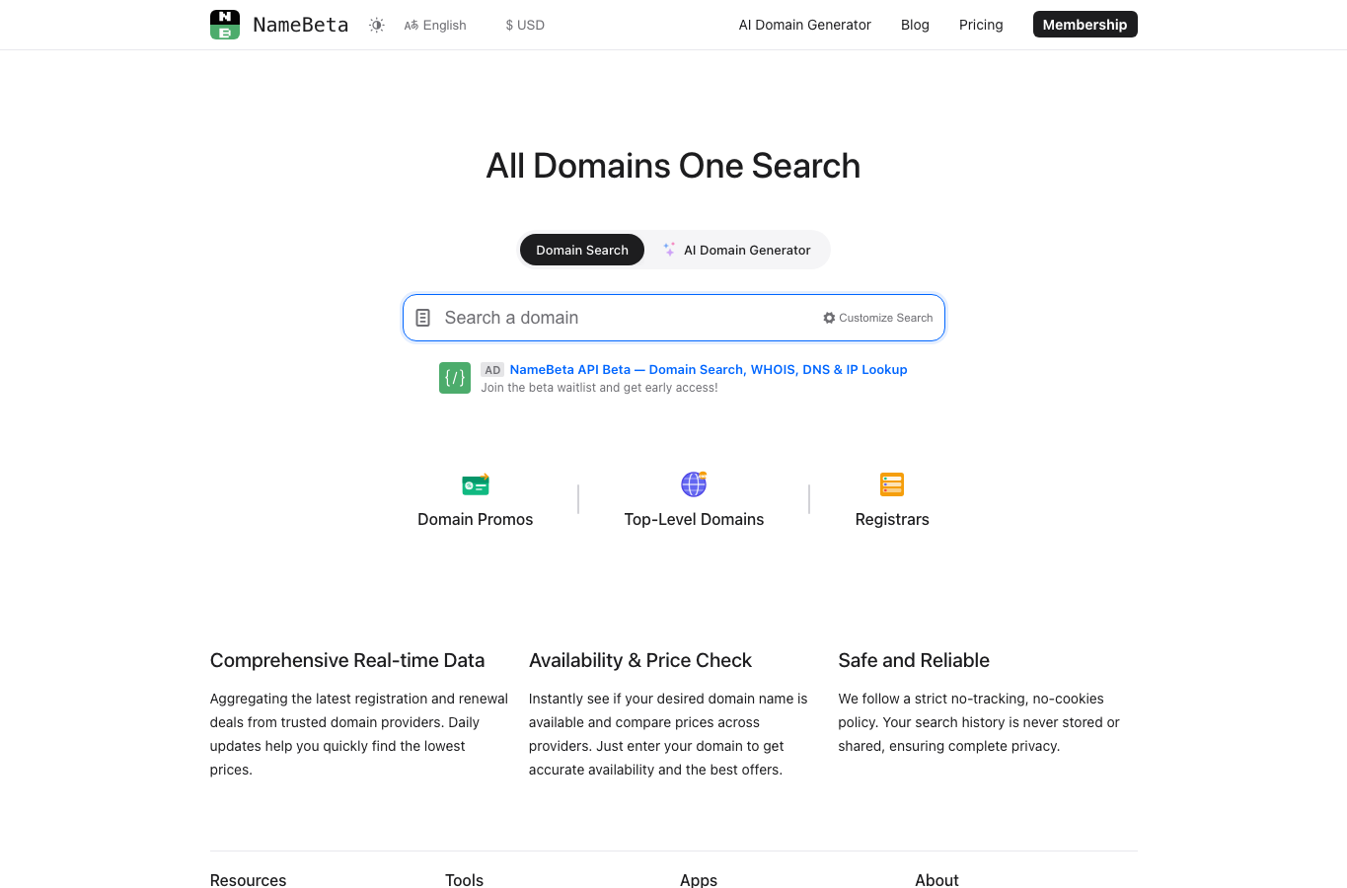The width and height of the screenshot is (1347, 888).
Task: Open the Domain Promos link
Action: 476,519
